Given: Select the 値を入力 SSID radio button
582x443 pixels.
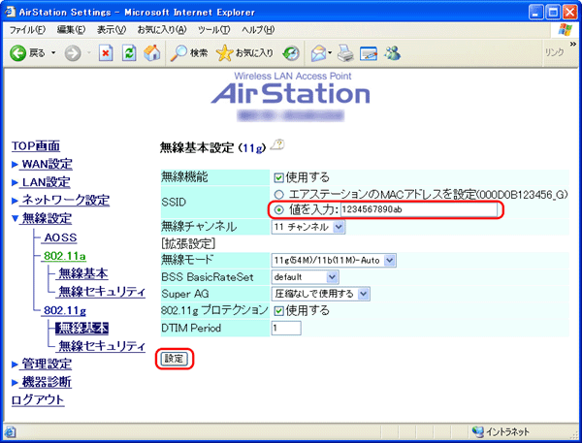Looking at the screenshot, I should tap(278, 210).
